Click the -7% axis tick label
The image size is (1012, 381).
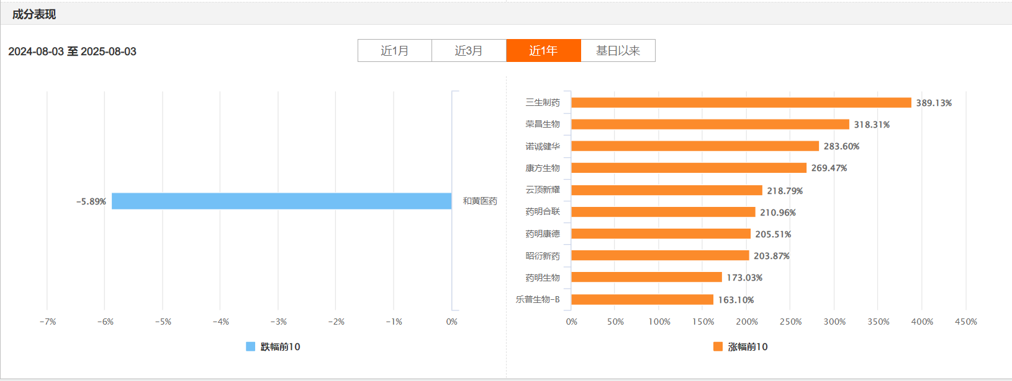click(x=48, y=322)
